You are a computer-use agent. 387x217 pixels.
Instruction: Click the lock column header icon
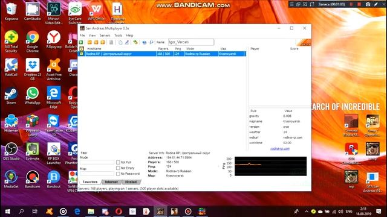[82, 49]
